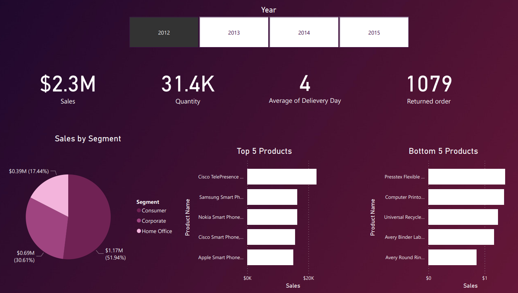Select the 2012 year slicer button
Viewport: 518px width, 293px height.
[x=164, y=32]
